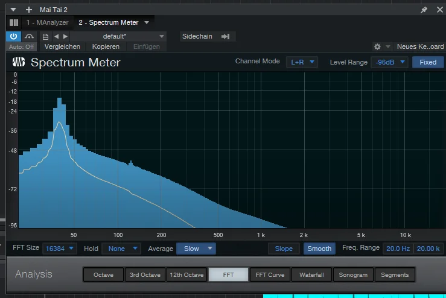446x298 pixels.
Task: Open the L+R Channel Mode dropdown
Action: tap(302, 62)
